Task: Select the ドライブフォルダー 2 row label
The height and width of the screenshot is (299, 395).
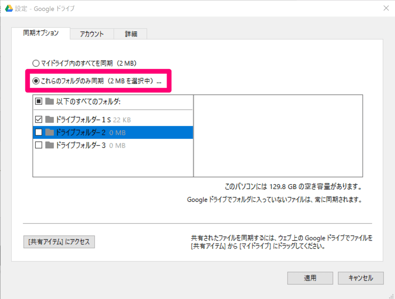Action: pyautogui.click(x=81, y=132)
